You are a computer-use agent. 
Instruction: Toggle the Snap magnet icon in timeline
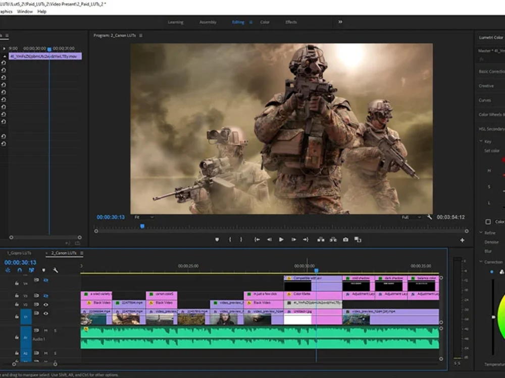[20, 270]
